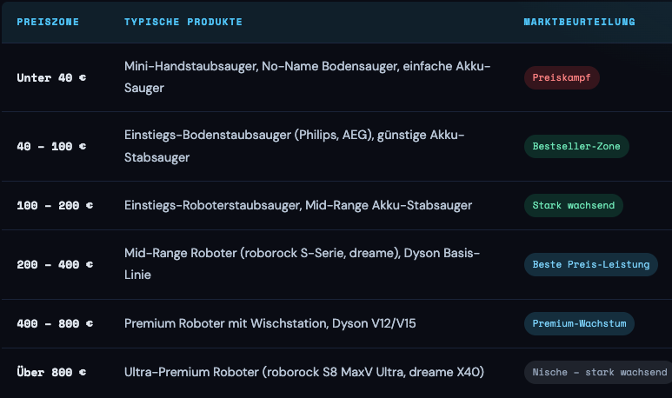Select the Beste Preis-Leistung badge

[x=590, y=264]
